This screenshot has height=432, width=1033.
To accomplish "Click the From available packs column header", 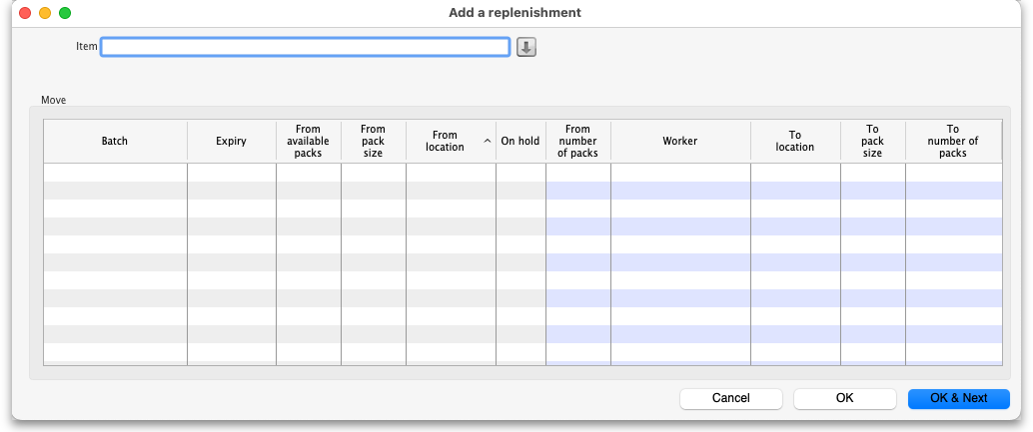I will [x=308, y=142].
